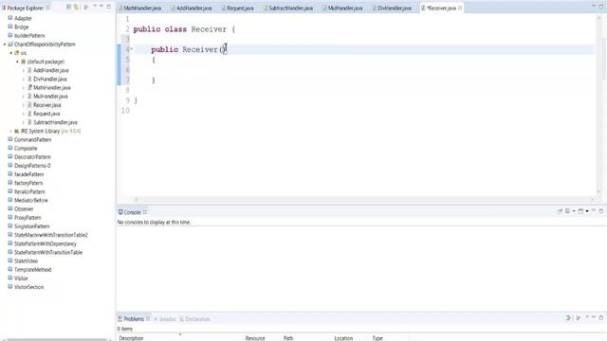
Task: Select StateMachineWithTransitionTable2 project
Action: point(50,235)
